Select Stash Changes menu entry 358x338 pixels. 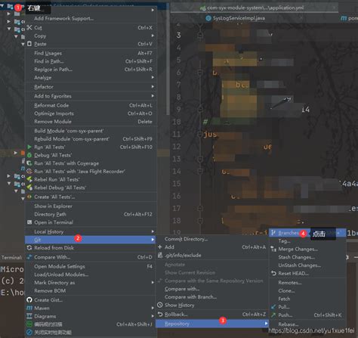tap(297, 257)
